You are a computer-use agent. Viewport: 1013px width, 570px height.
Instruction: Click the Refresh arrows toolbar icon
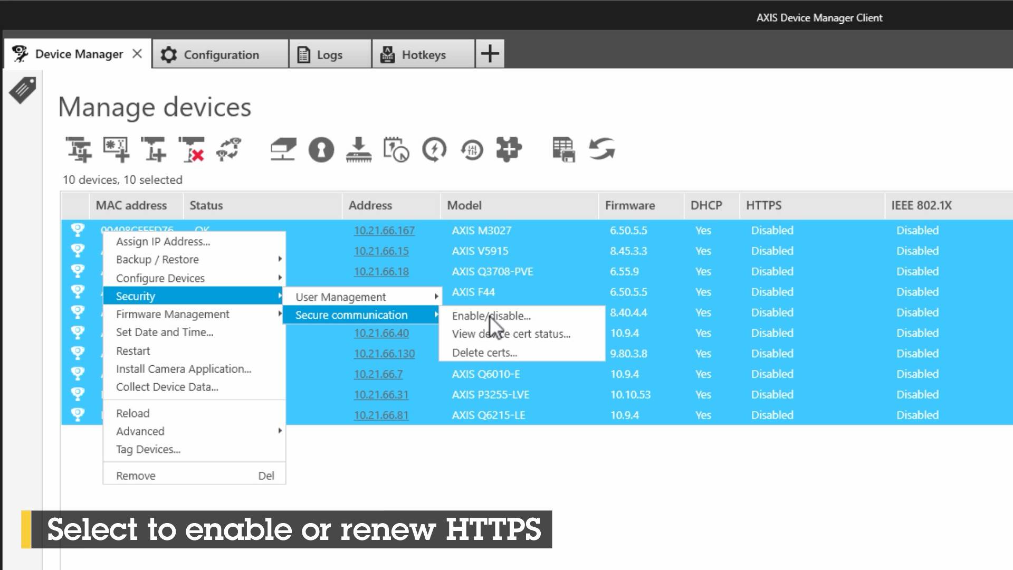602,149
